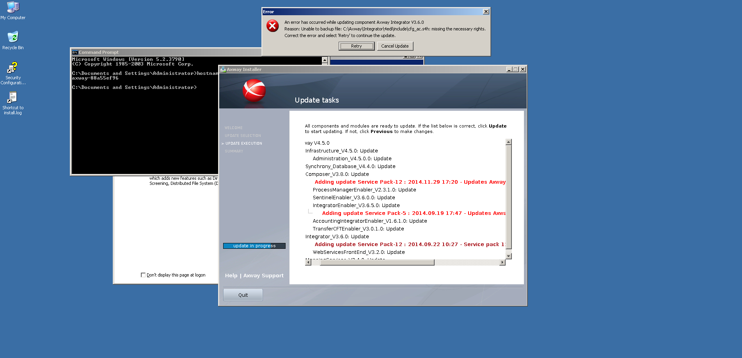This screenshot has height=358, width=742.
Task: Click the Quit button in installer
Action: click(243, 295)
